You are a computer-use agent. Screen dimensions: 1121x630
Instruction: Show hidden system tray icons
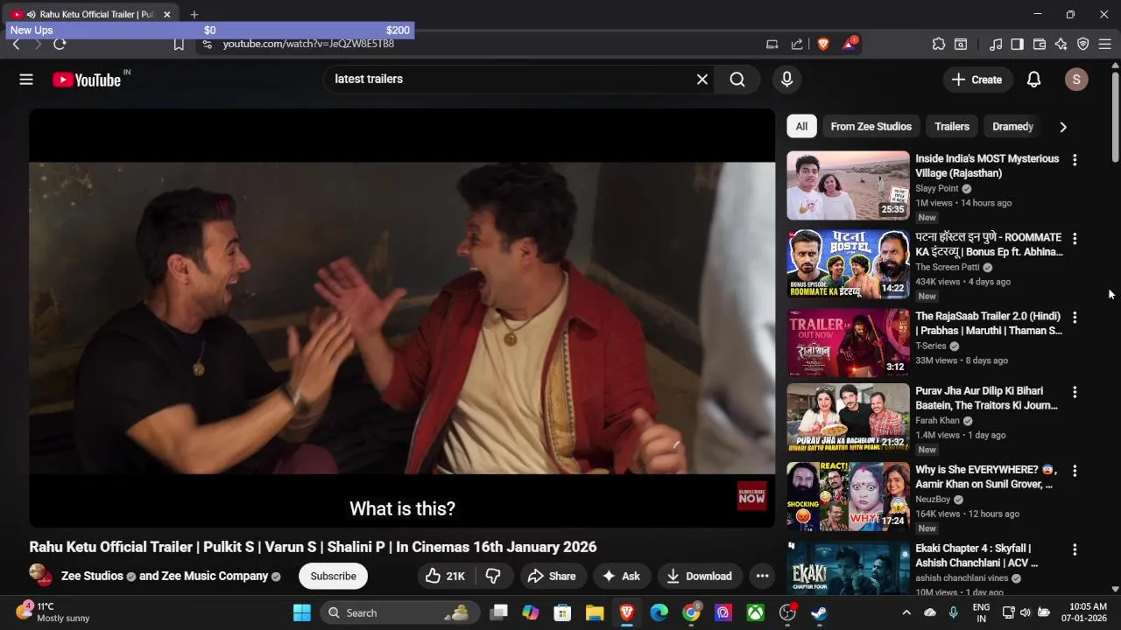(906, 612)
